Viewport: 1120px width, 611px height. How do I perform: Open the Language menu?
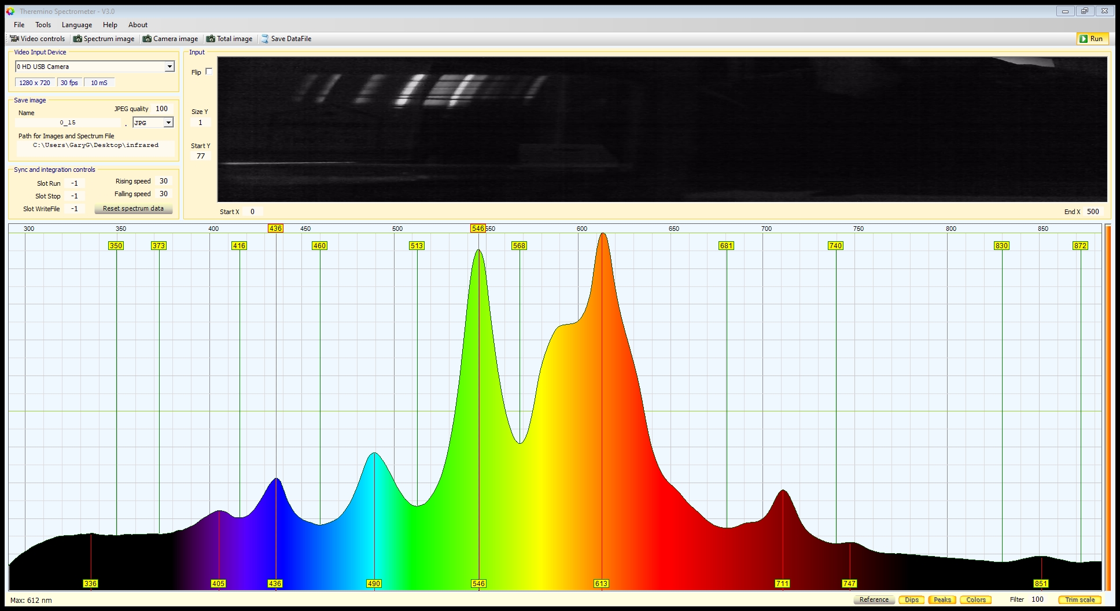point(77,25)
